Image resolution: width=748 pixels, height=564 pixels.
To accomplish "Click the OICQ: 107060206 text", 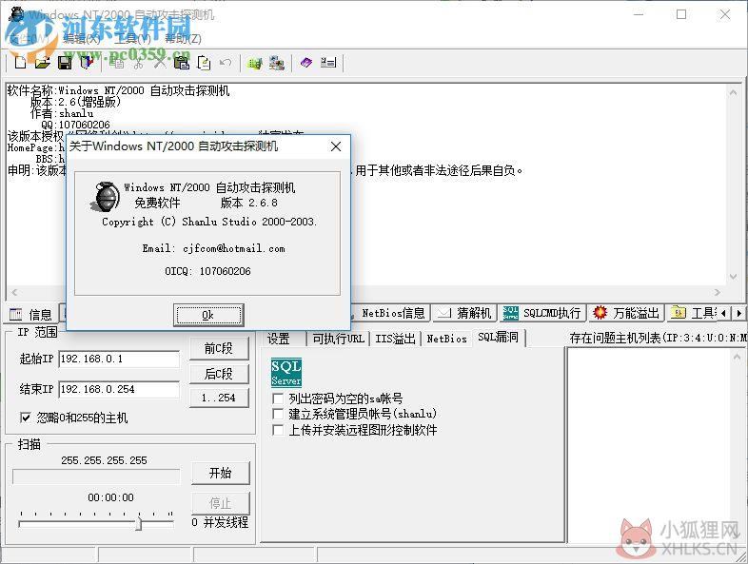I will 208,271.
